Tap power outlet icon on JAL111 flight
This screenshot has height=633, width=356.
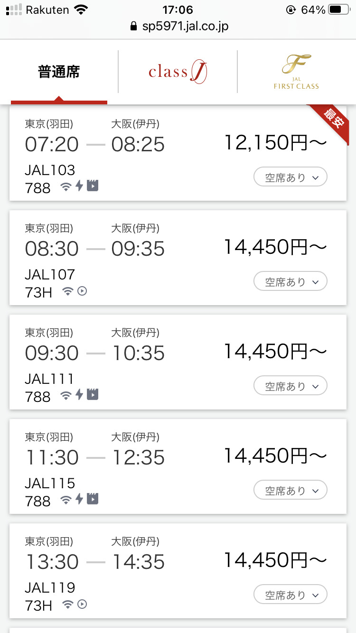79,395
